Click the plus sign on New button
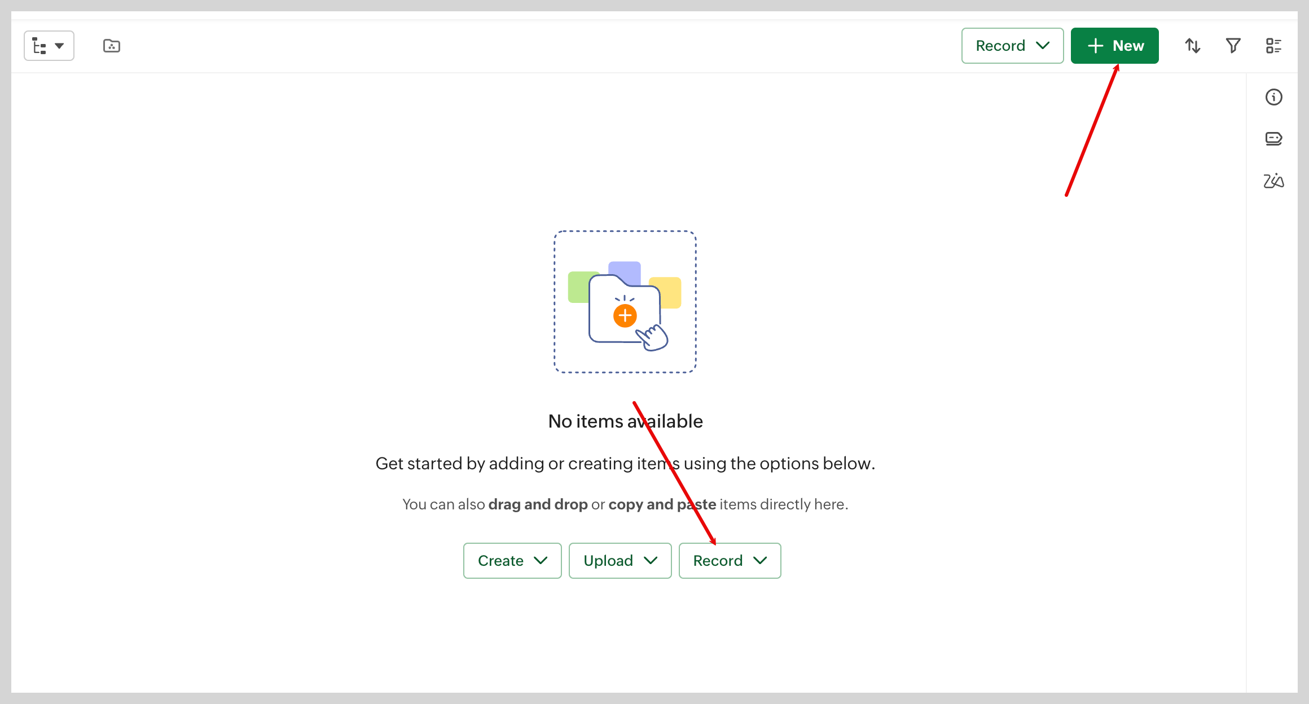This screenshot has height=704, width=1309. (x=1096, y=46)
